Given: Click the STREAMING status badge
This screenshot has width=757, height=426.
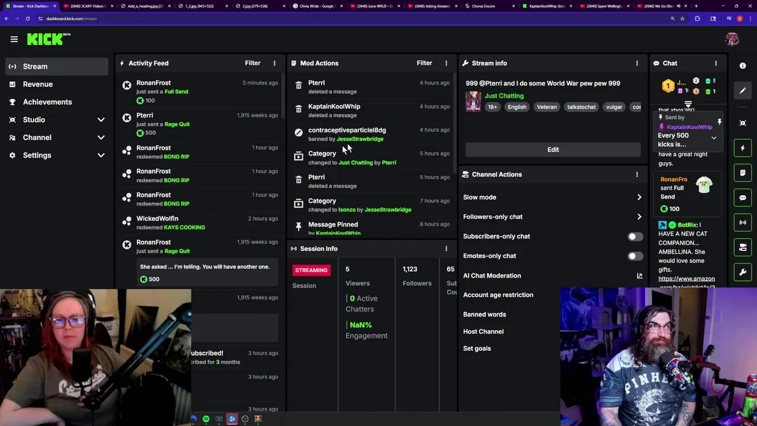Looking at the screenshot, I should [311, 270].
